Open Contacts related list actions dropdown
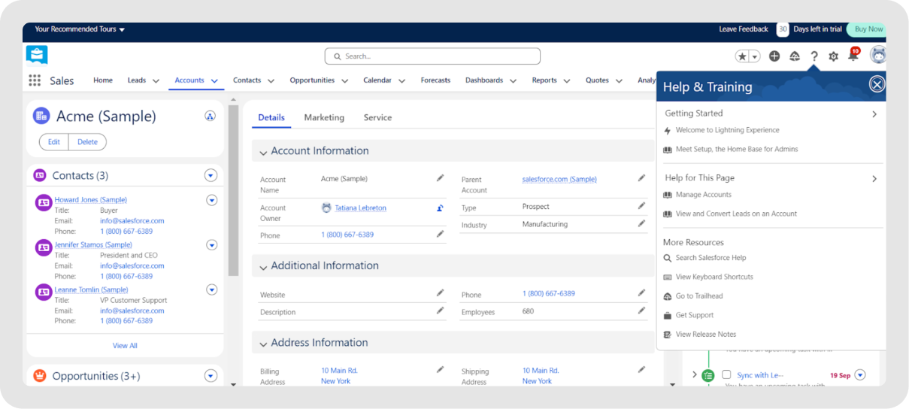Viewport: 909px width, 409px height. tap(211, 175)
